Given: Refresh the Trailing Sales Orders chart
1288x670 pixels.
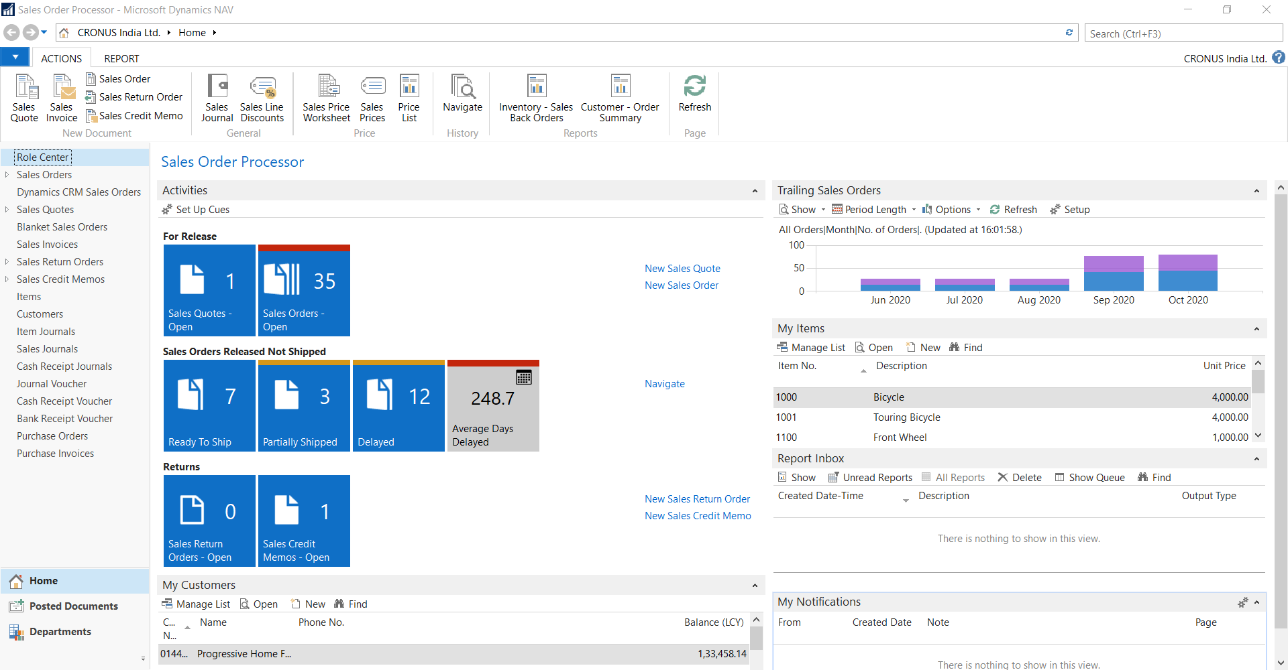Looking at the screenshot, I should coord(1014,210).
